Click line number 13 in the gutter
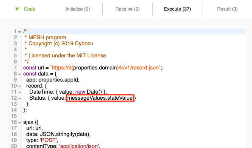This screenshot has height=148, width=252. (14, 104)
